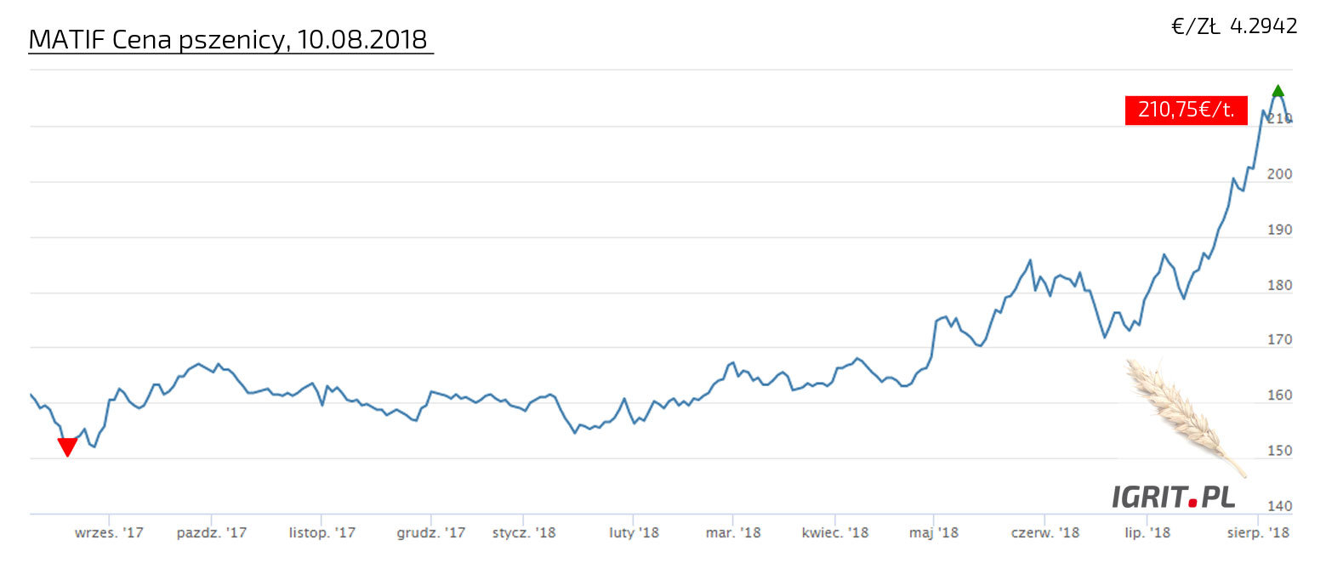The height and width of the screenshot is (563, 1326).
Task: Click the wheat ear image
Action: point(1186,415)
